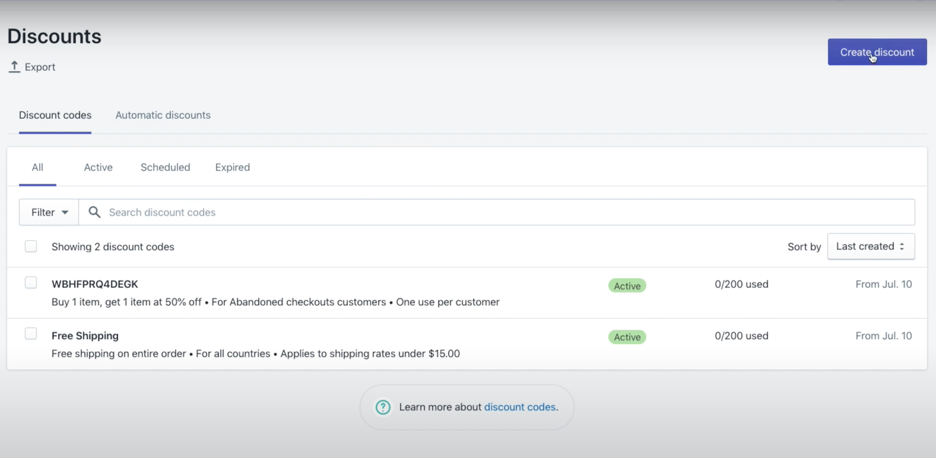
Task: Click the Sort by label
Action: (x=804, y=247)
